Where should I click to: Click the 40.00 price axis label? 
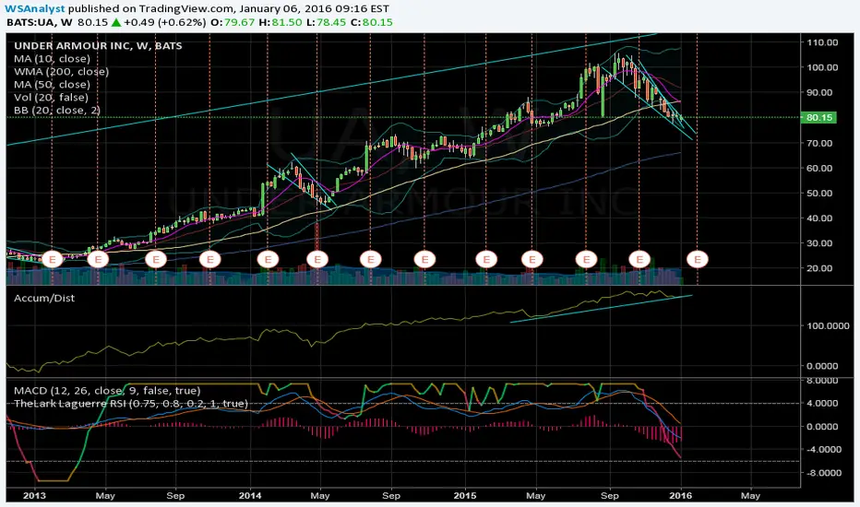[821, 218]
